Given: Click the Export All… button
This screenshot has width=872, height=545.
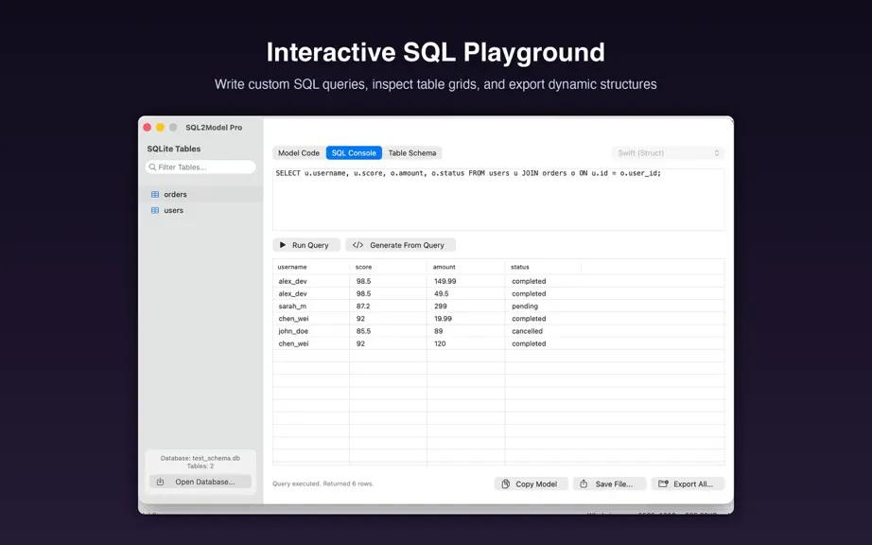Looking at the screenshot, I should (688, 483).
